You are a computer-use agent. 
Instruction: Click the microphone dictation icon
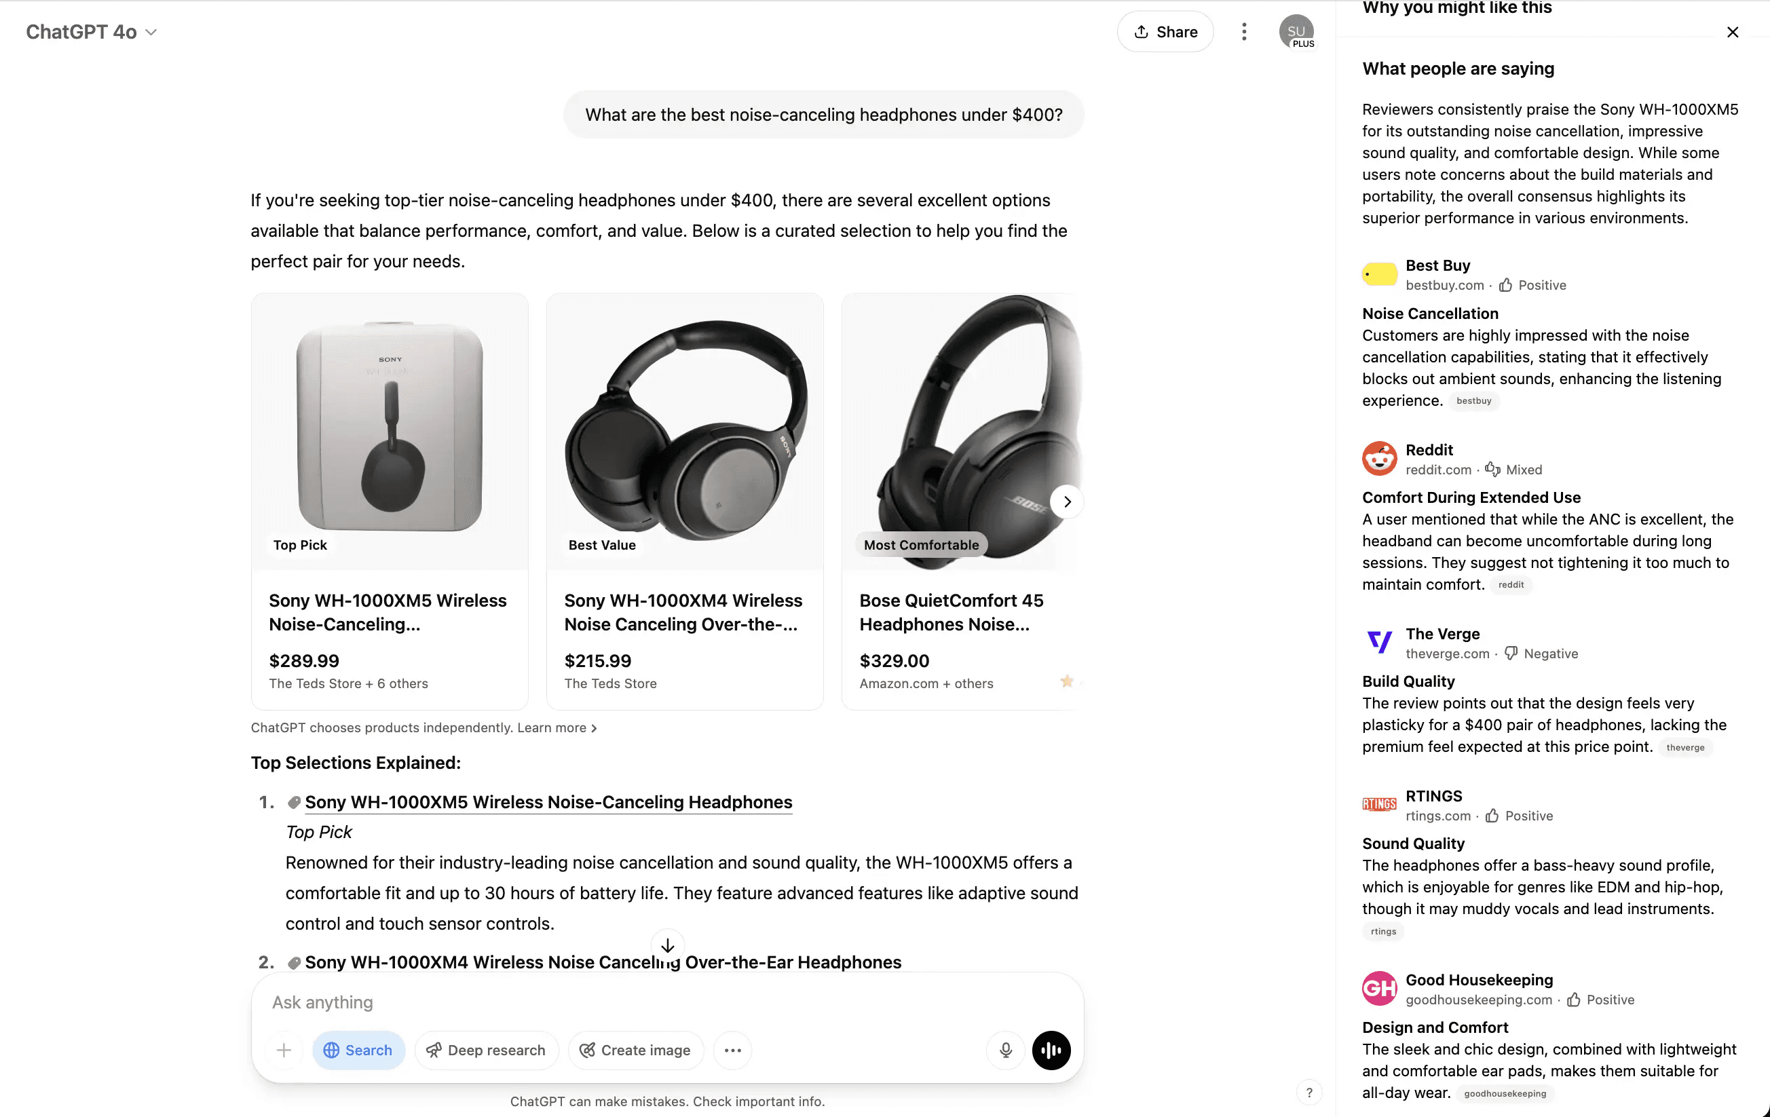pos(1006,1050)
